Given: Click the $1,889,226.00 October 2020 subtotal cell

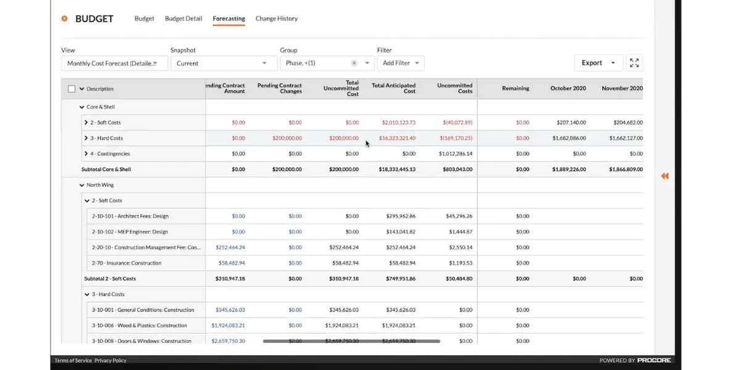Looking at the screenshot, I should (569, 170).
